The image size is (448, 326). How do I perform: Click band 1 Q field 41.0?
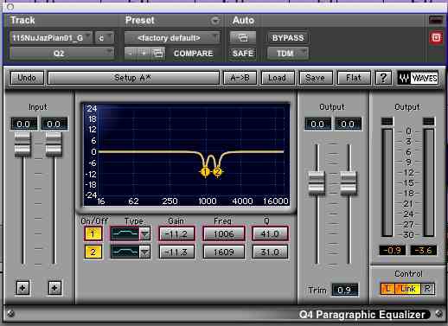tap(270, 233)
